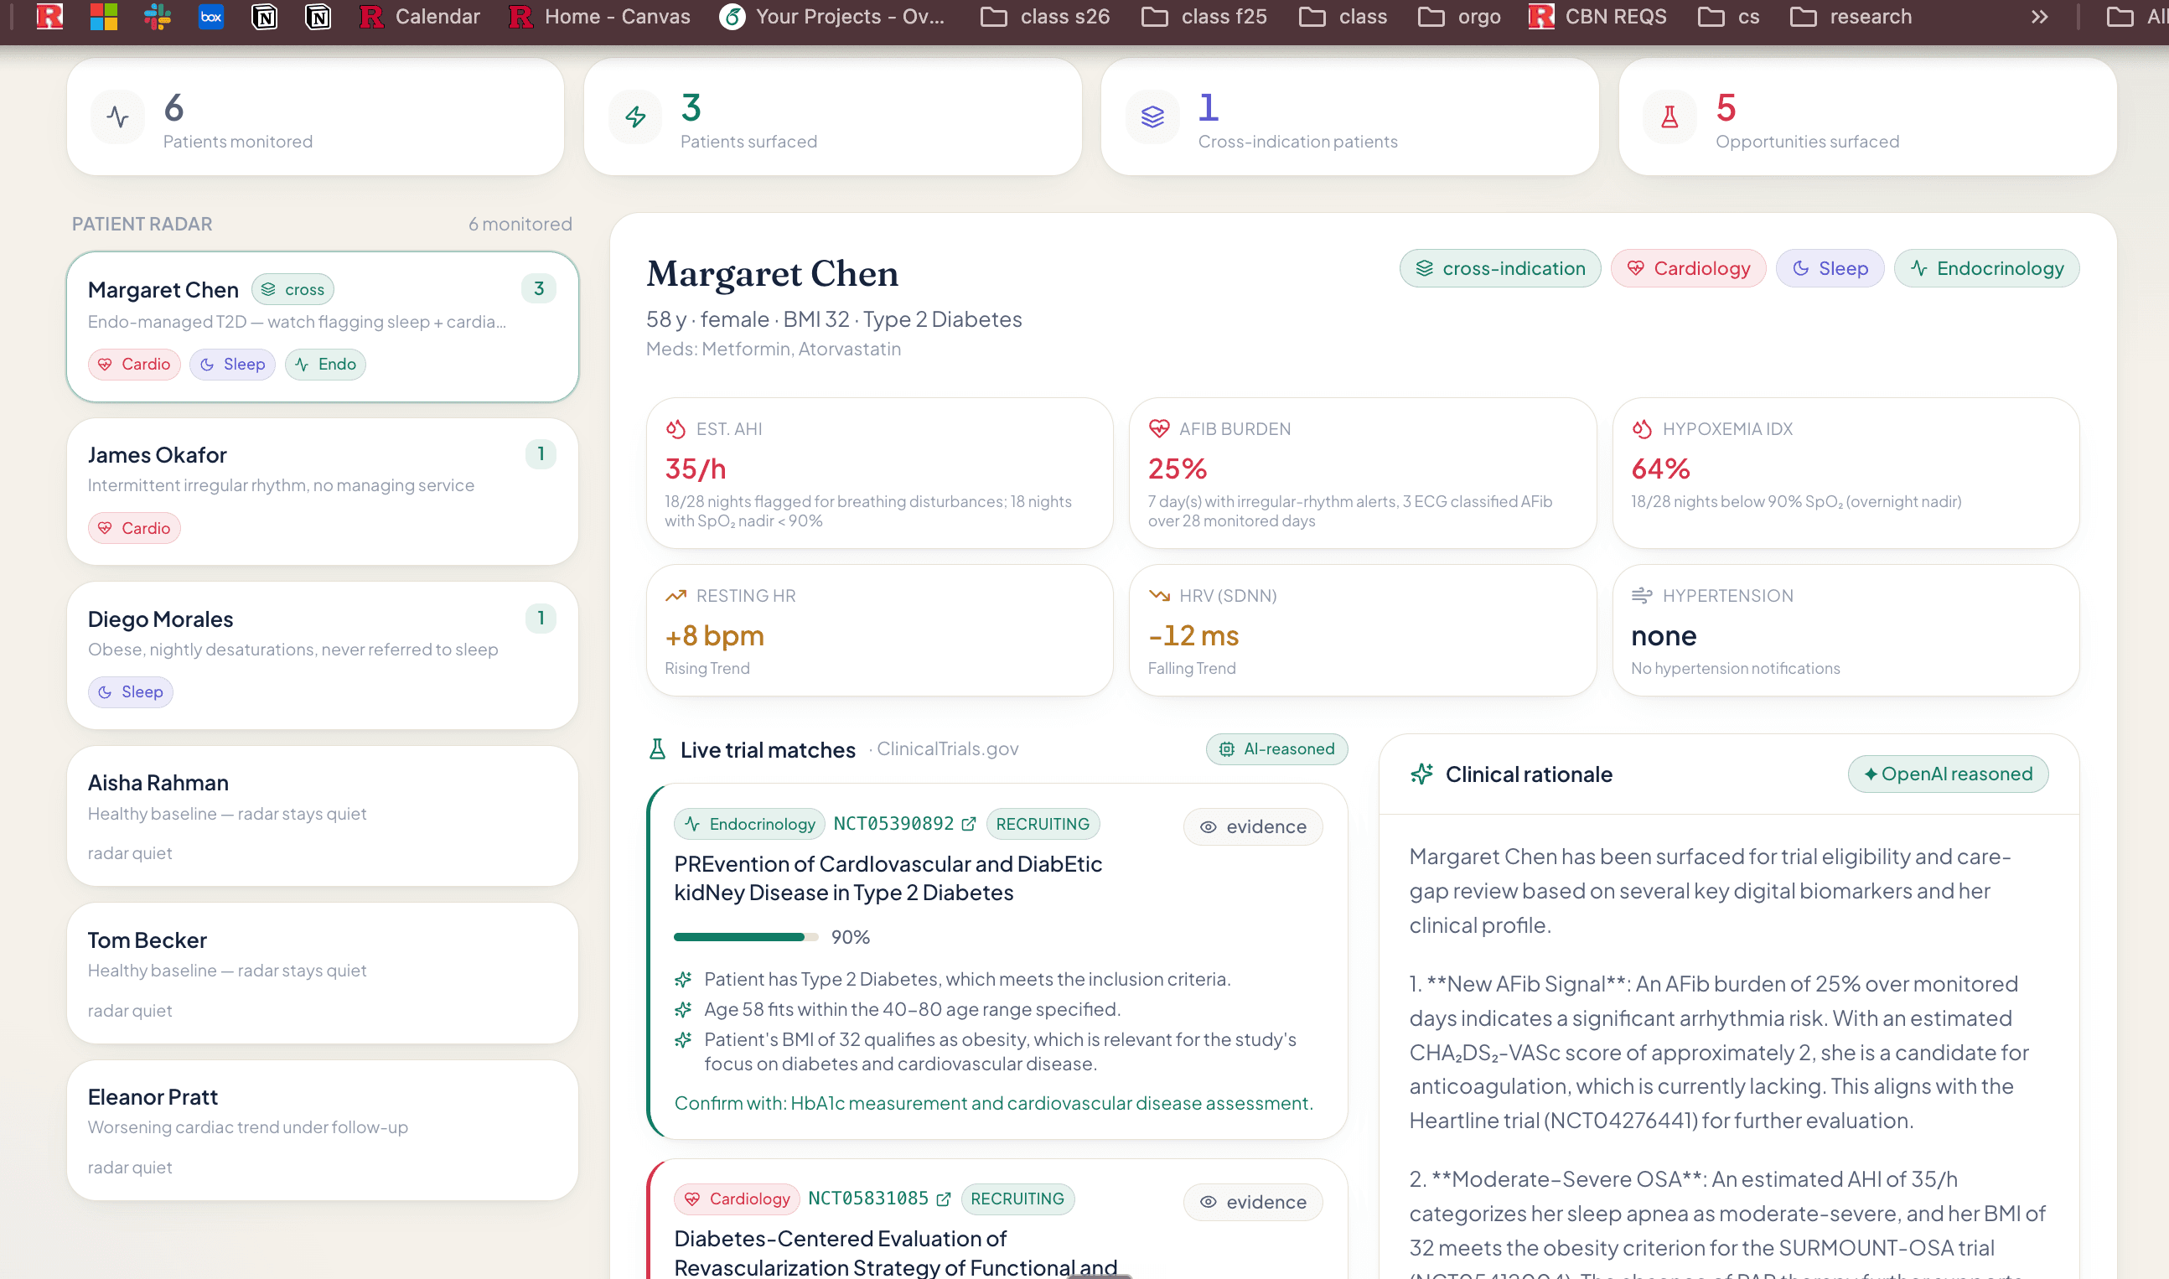Screen dimensions: 2169x1279
Task: Open external link icon next to NCT05390892
Action: point(969,824)
